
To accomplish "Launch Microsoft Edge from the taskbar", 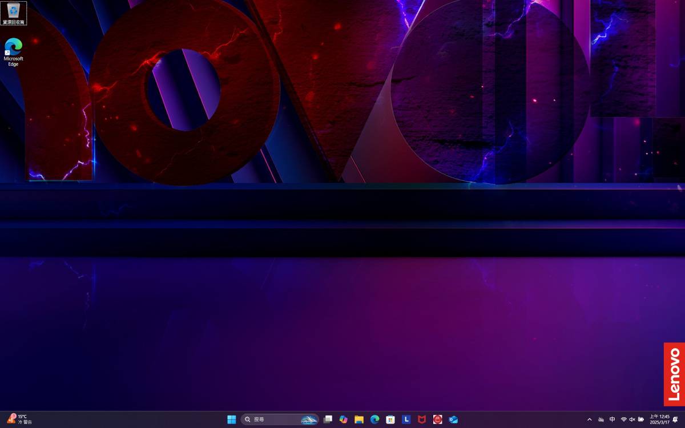I will 374,419.
